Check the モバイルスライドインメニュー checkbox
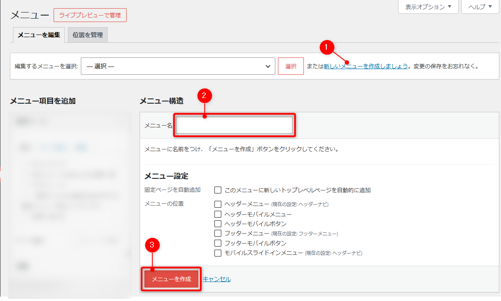 point(218,253)
